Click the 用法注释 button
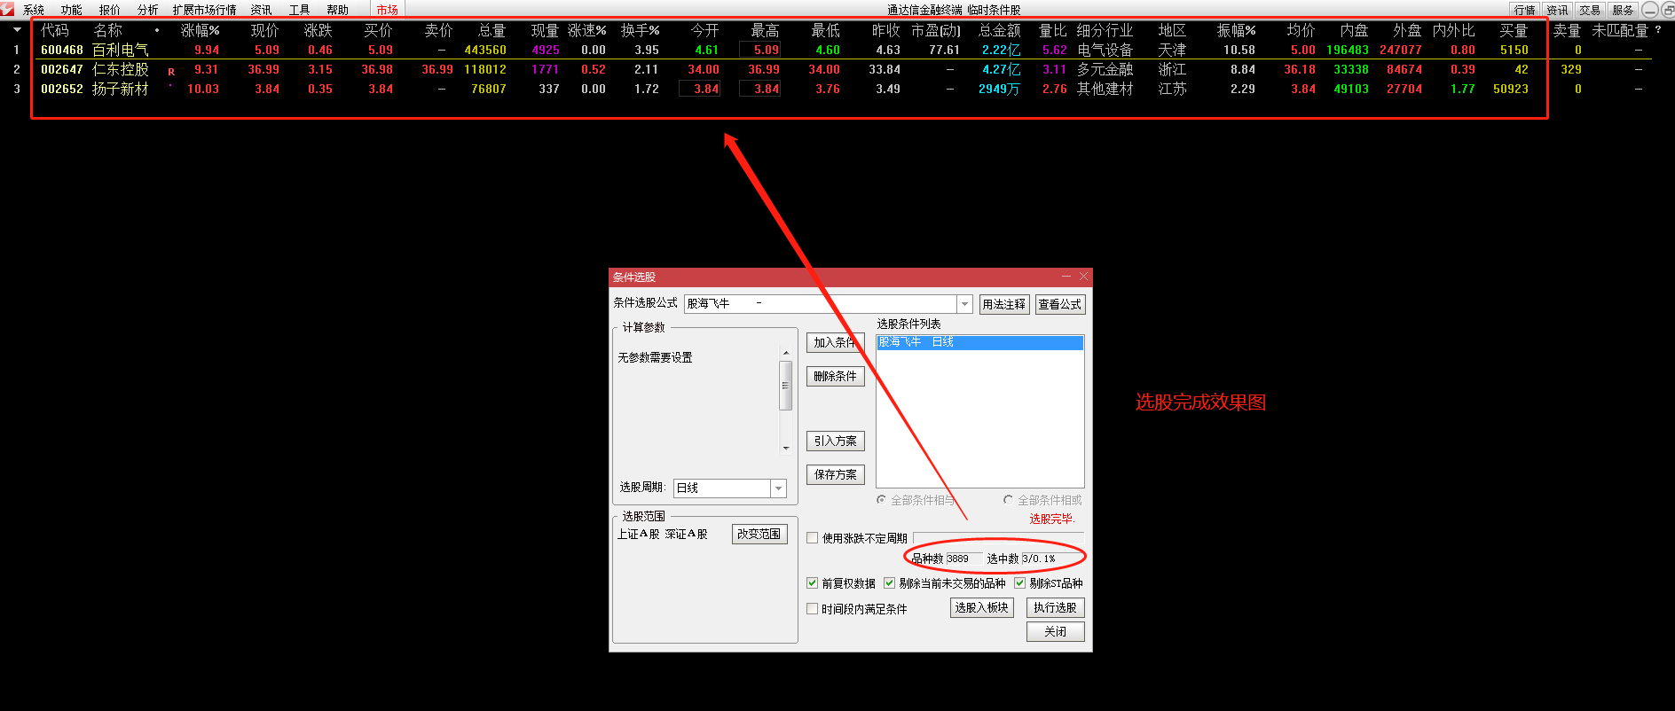The height and width of the screenshot is (711, 1675). point(1004,304)
